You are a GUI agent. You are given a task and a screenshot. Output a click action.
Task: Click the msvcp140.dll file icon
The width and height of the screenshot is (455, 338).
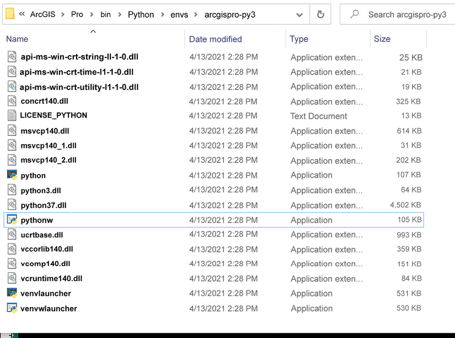(x=12, y=130)
